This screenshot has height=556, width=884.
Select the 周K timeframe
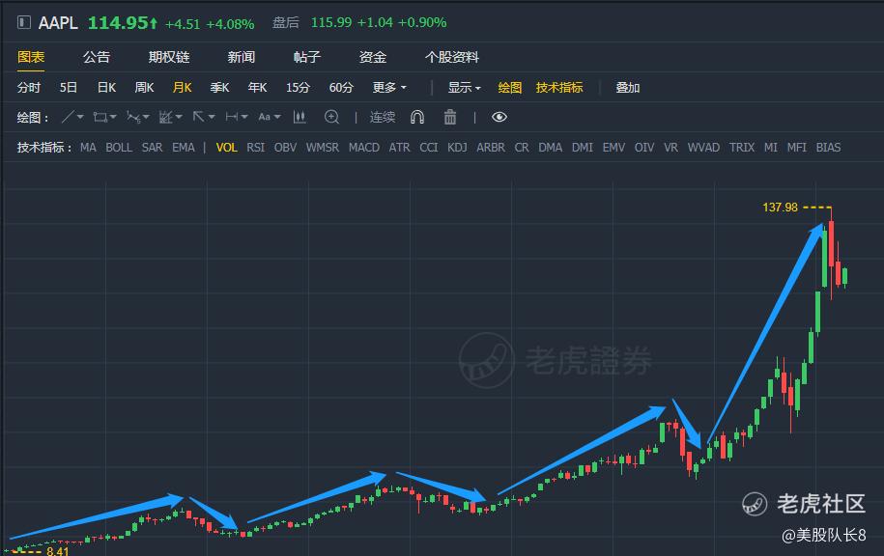coord(144,87)
